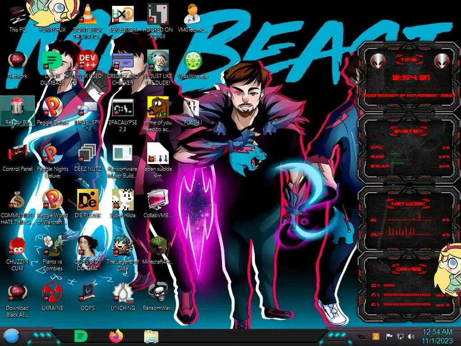Click the C:\ drive usage bar
This screenshot has height=346, width=461.
point(389,285)
